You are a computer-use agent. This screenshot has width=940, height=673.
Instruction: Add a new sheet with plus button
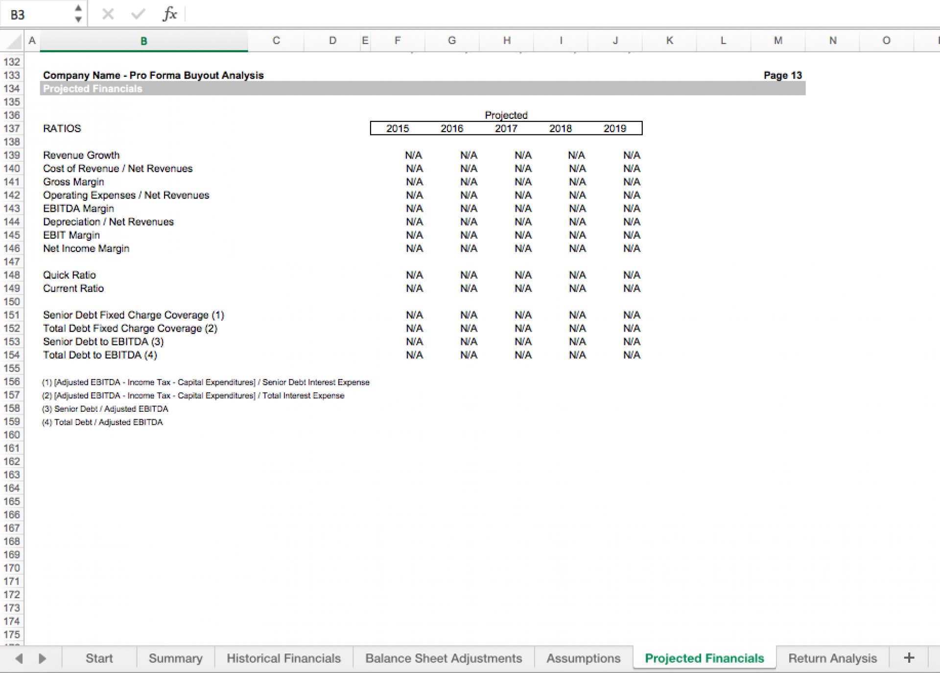point(909,658)
